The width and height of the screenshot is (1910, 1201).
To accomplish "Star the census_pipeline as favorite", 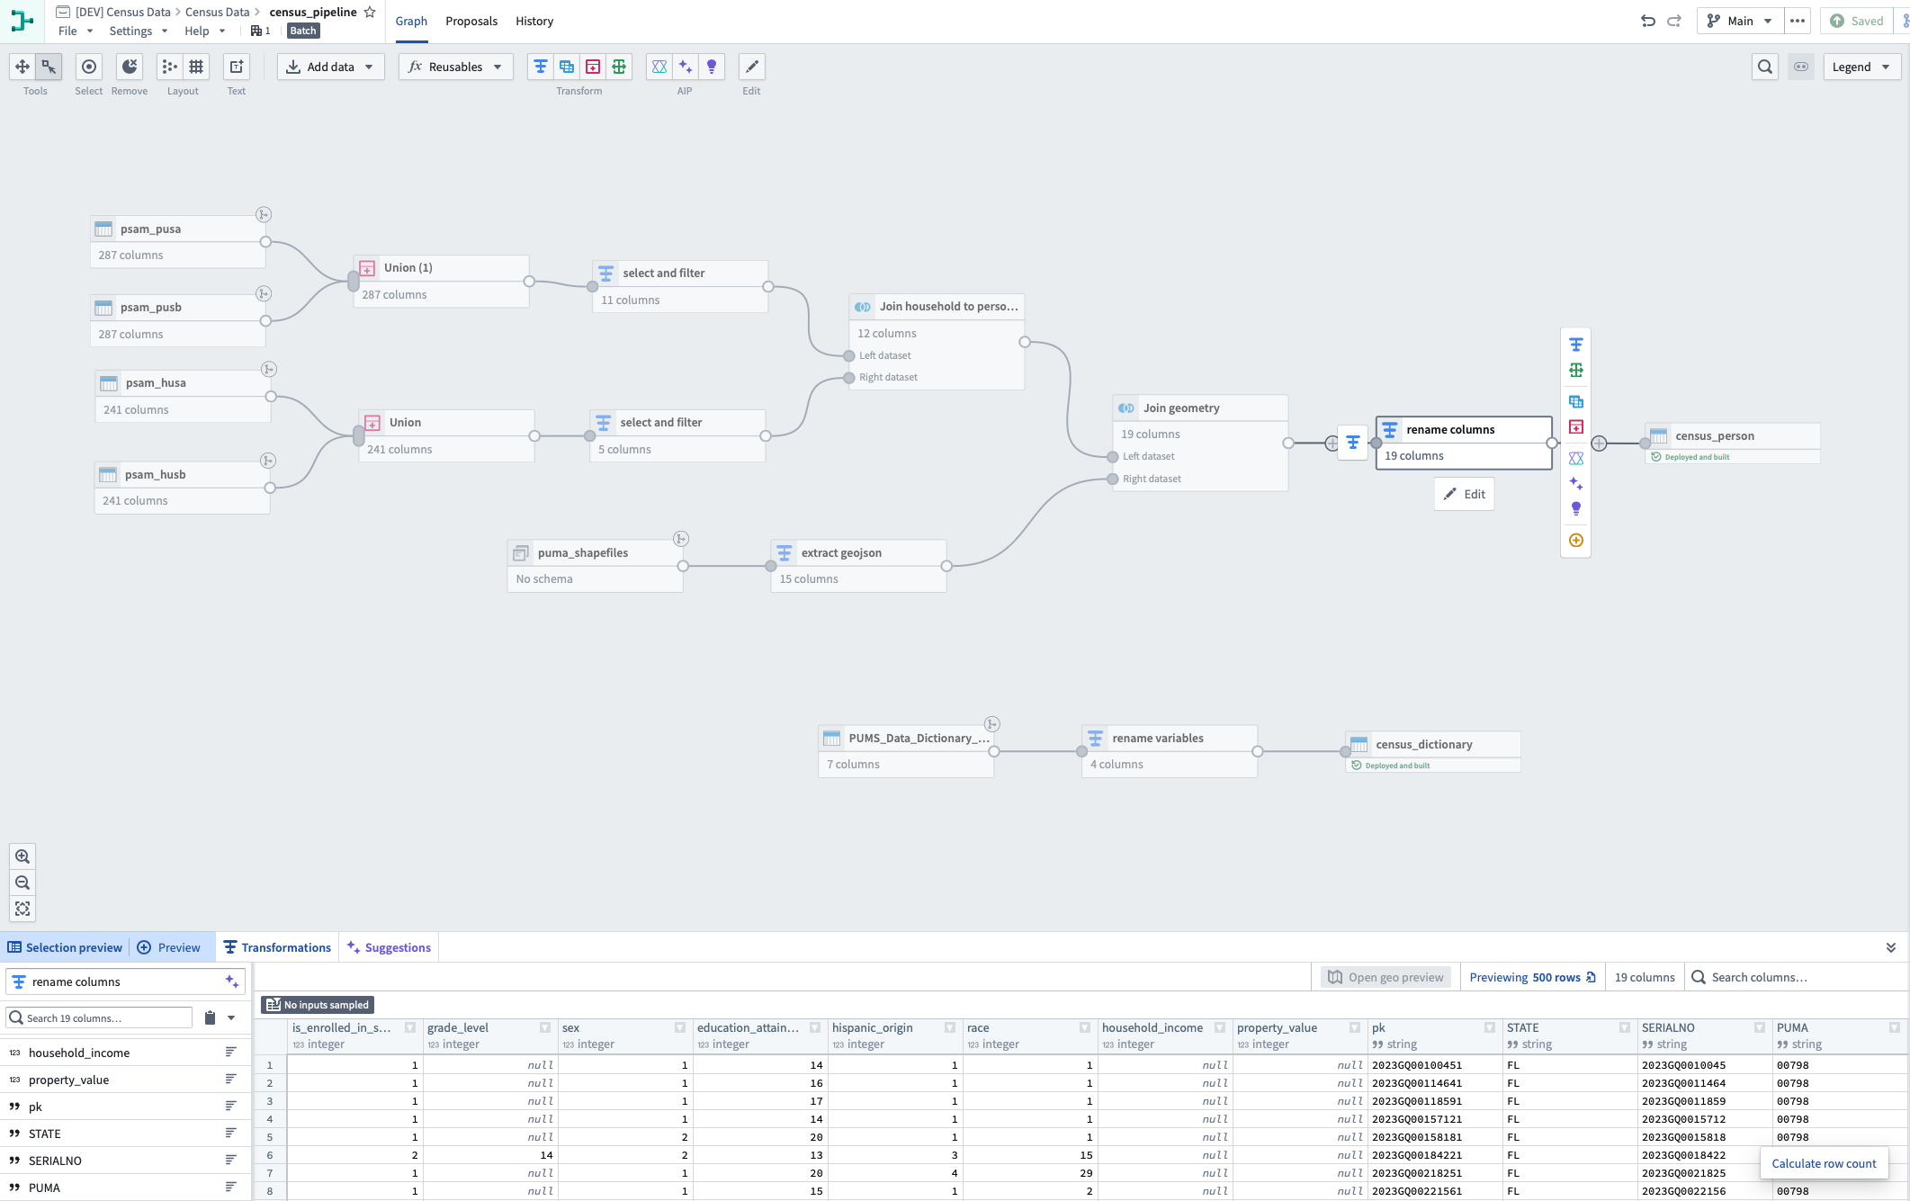I will [x=370, y=12].
